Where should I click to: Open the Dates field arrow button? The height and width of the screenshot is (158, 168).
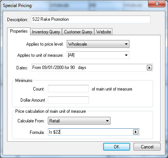[x=149, y=68]
